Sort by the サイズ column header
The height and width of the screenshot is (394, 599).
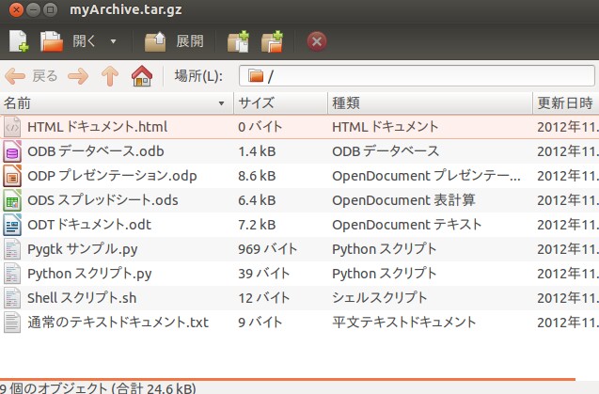(278, 102)
